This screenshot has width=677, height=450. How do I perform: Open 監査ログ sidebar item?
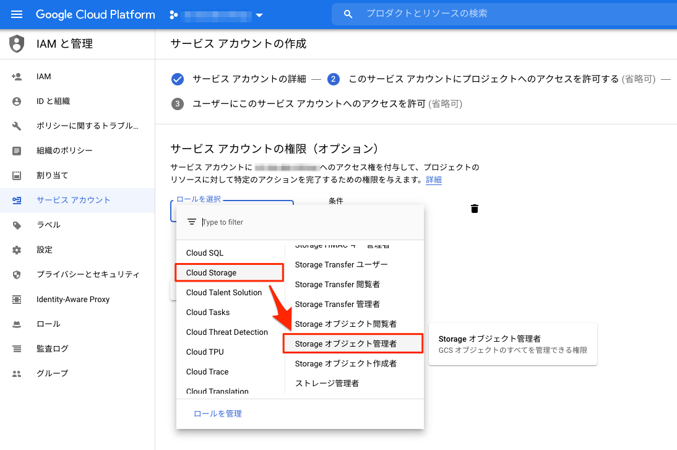tap(77, 349)
